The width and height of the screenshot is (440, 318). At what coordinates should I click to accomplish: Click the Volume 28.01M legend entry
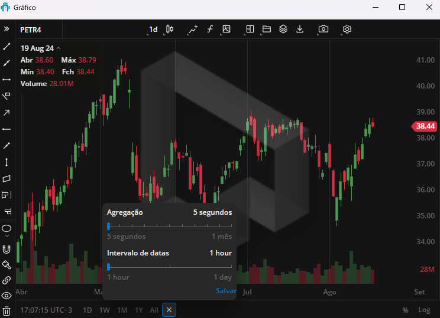47,84
